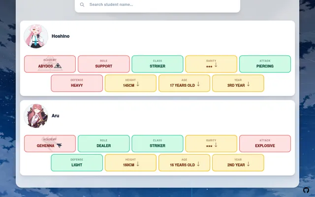This screenshot has height=197, width=315.
Task: Click the 3RD YEAR value
Action: click(x=236, y=85)
